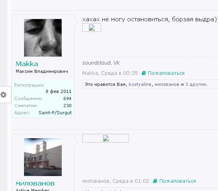Open the soundcloud signature link

96,63
